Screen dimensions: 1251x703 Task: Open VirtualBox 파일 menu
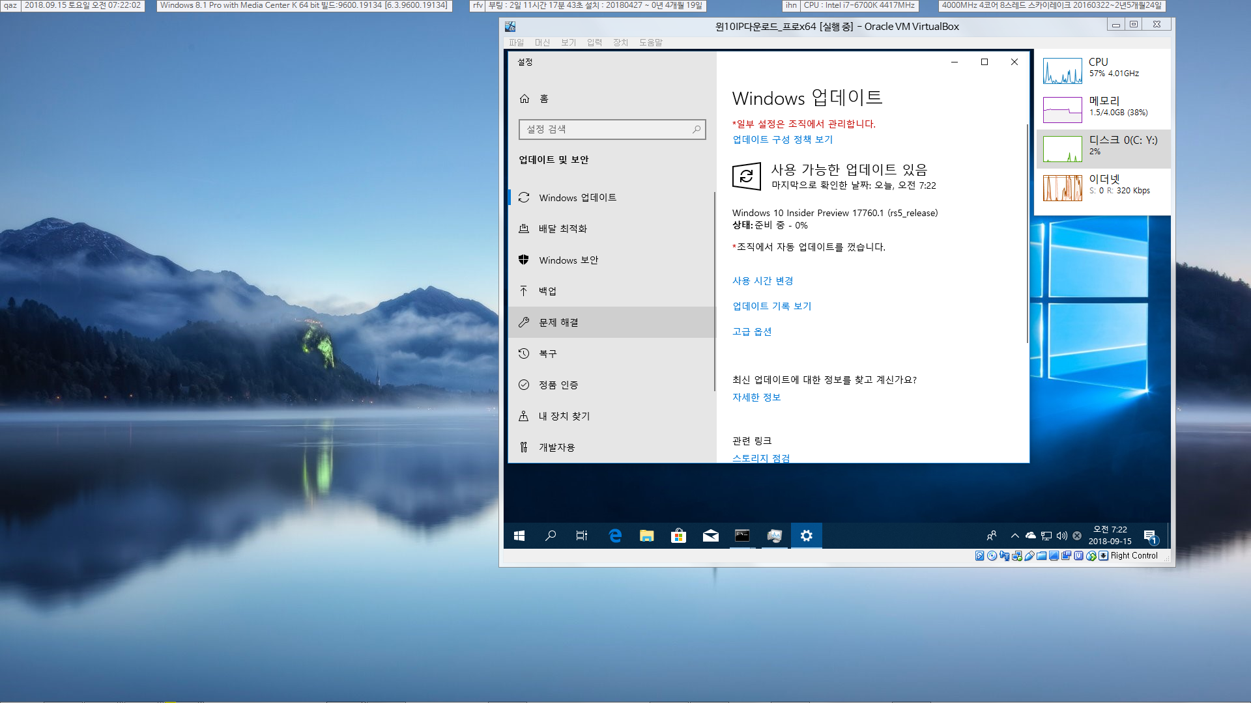517,42
